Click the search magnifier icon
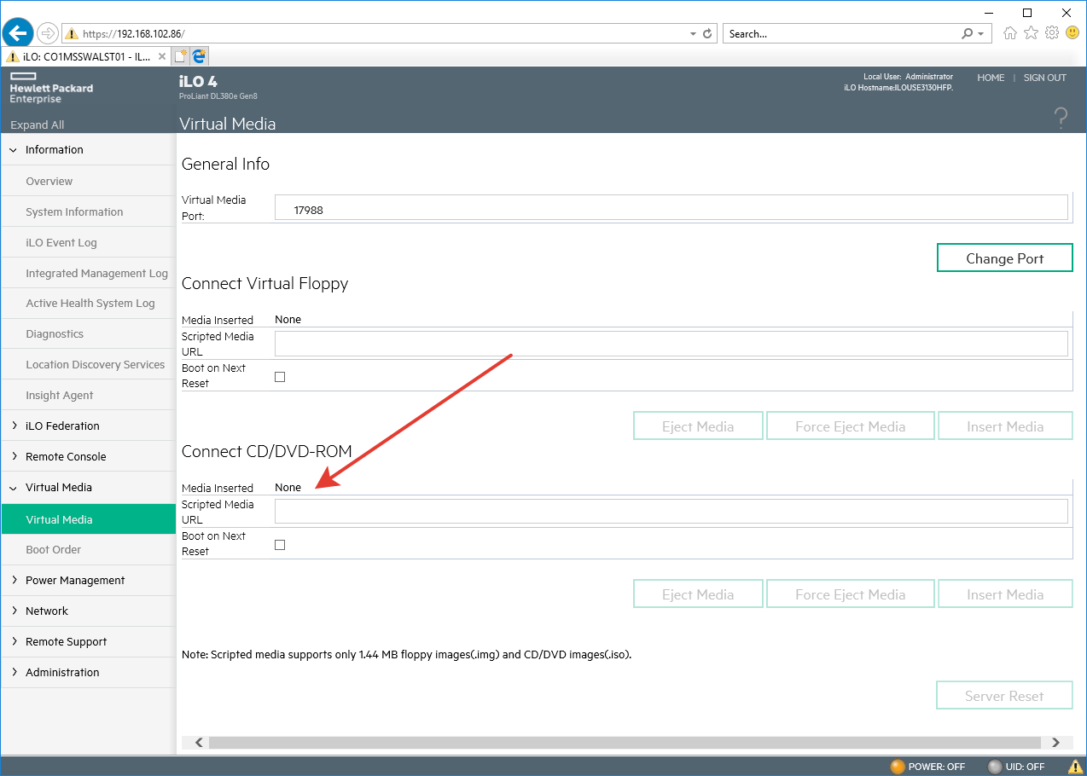The image size is (1087, 776). tap(967, 34)
